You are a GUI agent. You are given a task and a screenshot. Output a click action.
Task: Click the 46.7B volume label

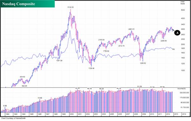click(89, 88)
